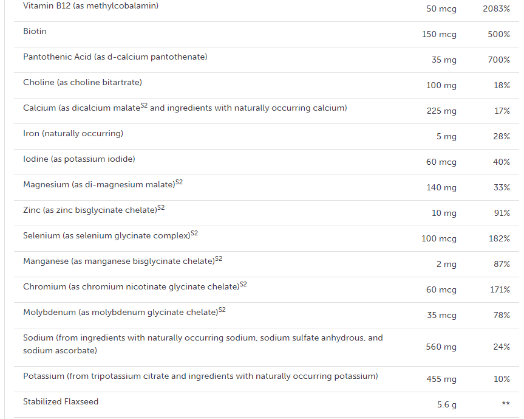524x419 pixels.
Task: Click the S2 footnote on the Manganese row
Action: 219,259
